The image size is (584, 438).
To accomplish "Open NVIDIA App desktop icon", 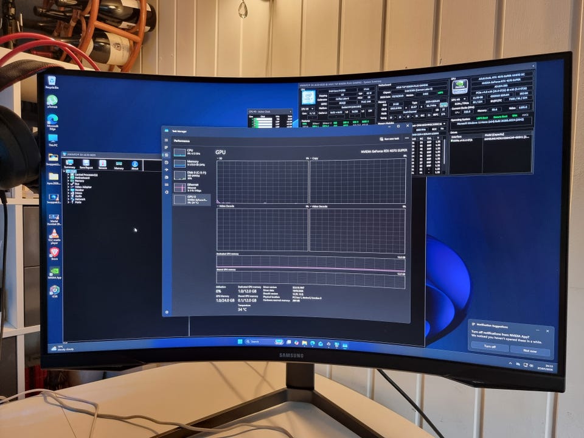I will (54, 273).
